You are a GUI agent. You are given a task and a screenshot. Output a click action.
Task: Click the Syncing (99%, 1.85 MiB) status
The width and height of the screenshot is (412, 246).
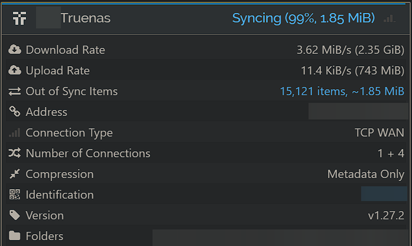(303, 18)
